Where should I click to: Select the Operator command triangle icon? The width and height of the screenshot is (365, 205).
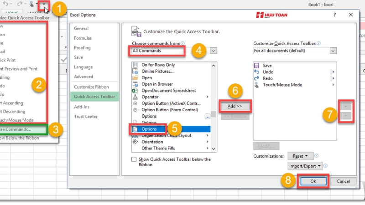[135, 97]
